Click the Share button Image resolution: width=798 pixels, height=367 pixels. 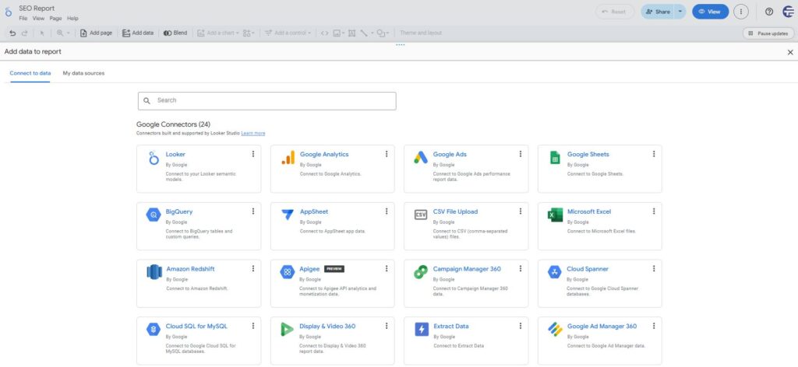point(658,11)
